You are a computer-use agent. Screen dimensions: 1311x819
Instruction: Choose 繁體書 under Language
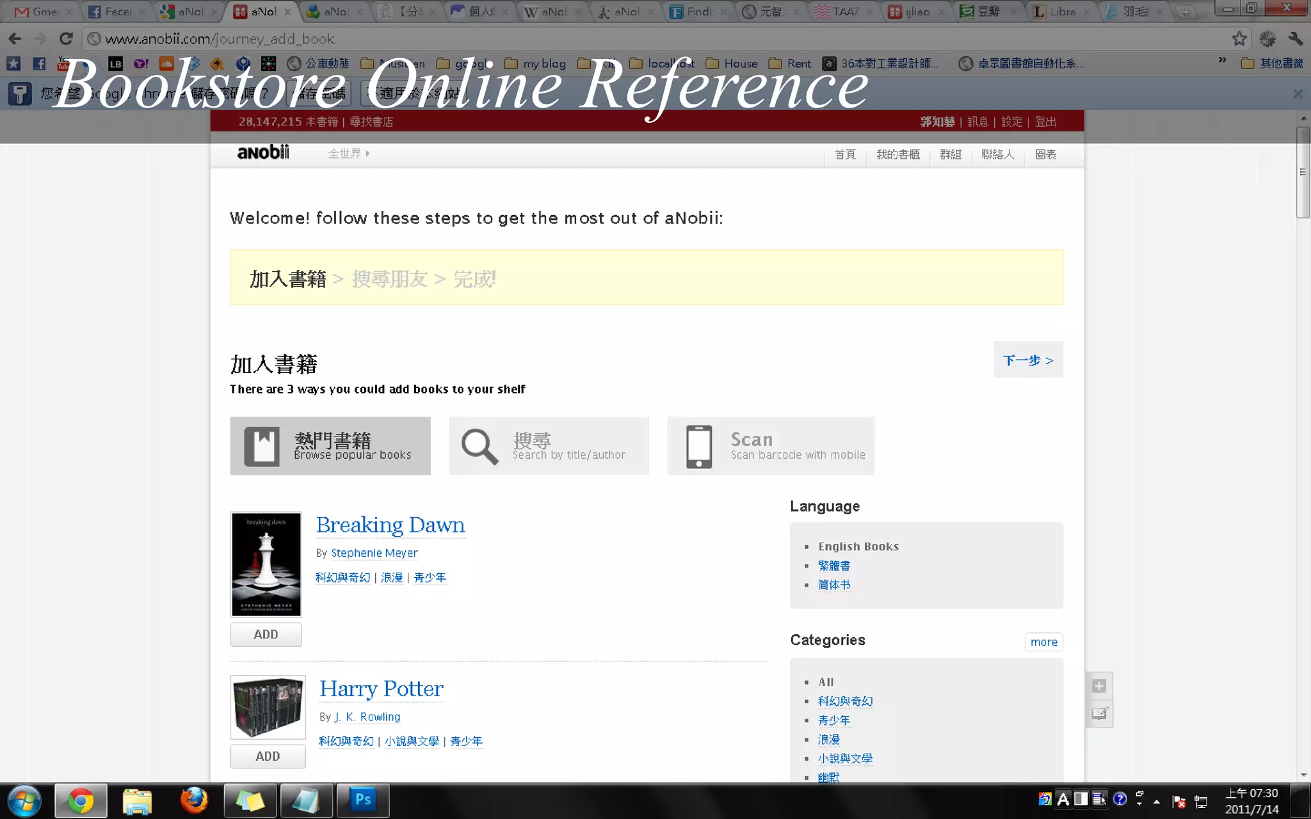click(x=834, y=566)
